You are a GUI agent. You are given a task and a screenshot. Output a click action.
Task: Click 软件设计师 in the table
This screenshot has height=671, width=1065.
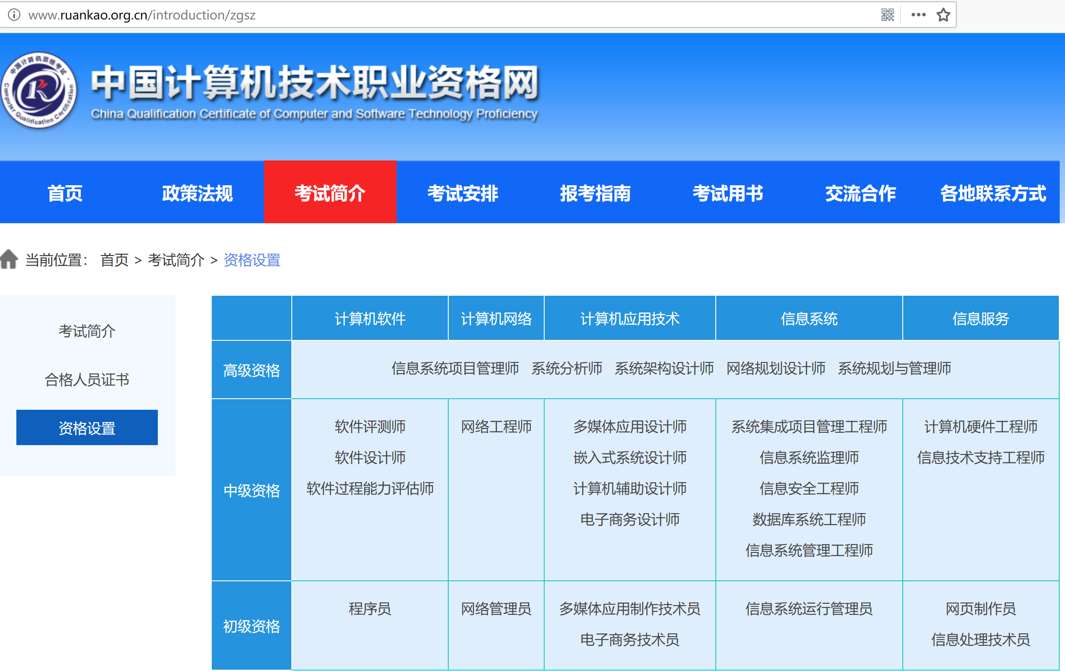pyautogui.click(x=370, y=457)
